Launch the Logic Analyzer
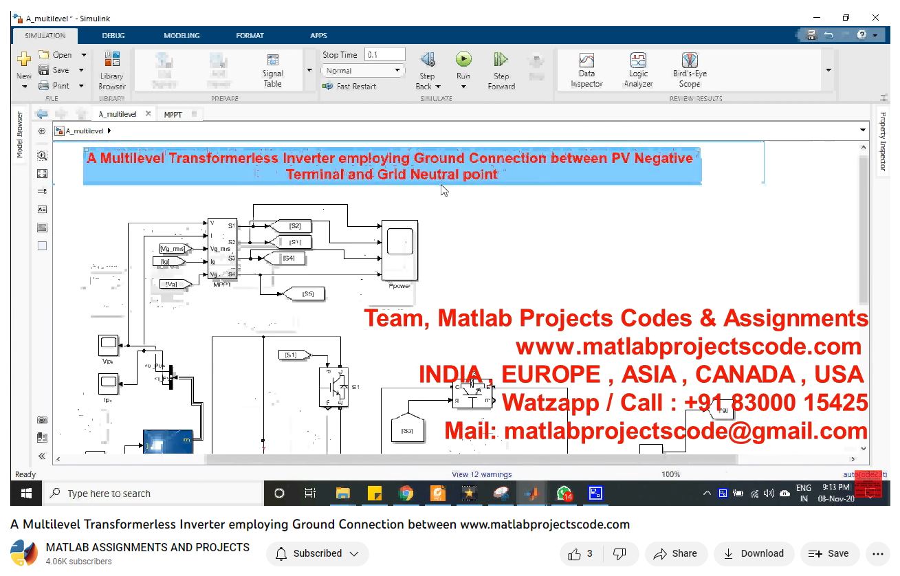 coord(638,71)
